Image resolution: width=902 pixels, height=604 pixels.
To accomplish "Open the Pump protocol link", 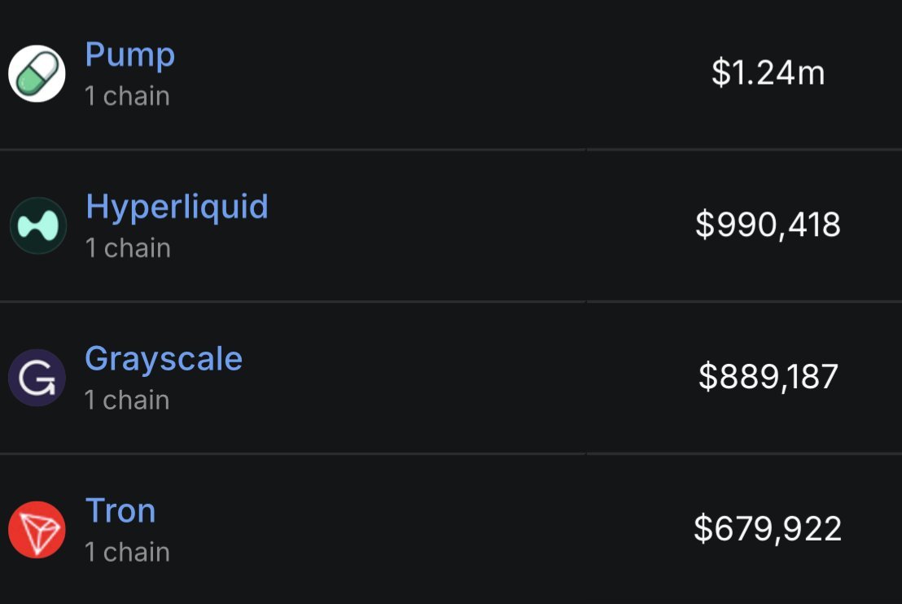I will click(x=129, y=55).
